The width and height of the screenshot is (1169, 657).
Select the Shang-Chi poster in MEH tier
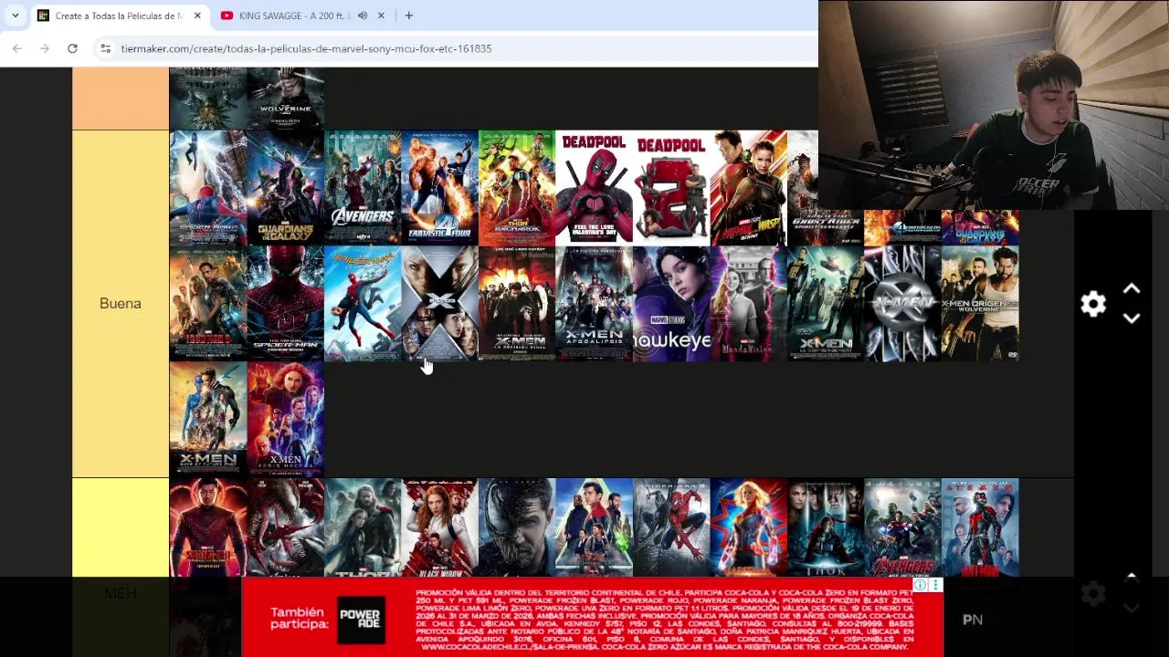click(207, 527)
